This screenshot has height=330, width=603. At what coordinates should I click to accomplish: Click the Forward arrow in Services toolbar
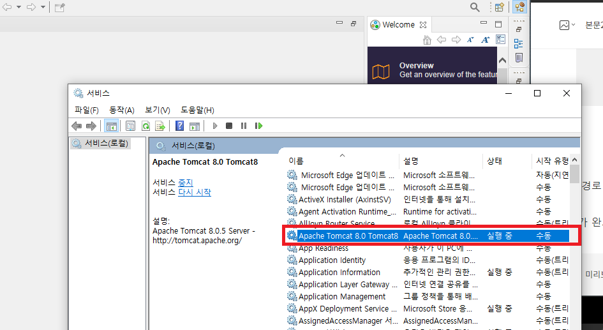click(91, 126)
